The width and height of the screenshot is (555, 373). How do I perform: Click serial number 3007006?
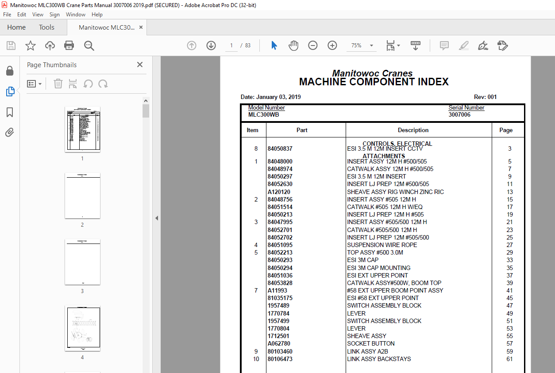click(x=459, y=114)
